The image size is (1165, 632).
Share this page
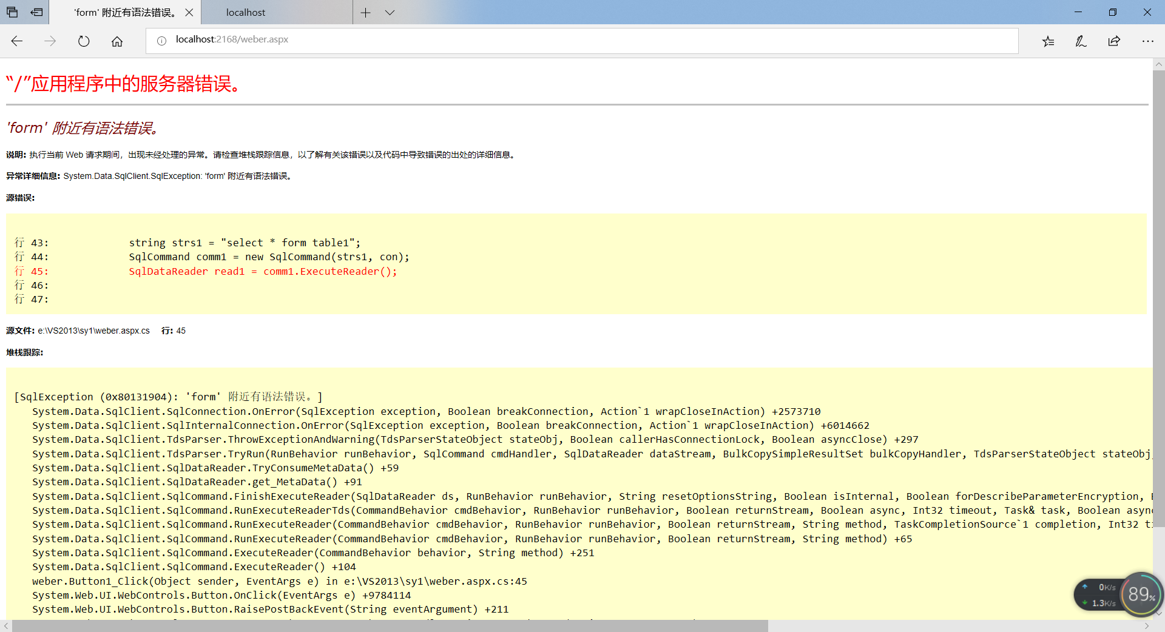point(1114,41)
